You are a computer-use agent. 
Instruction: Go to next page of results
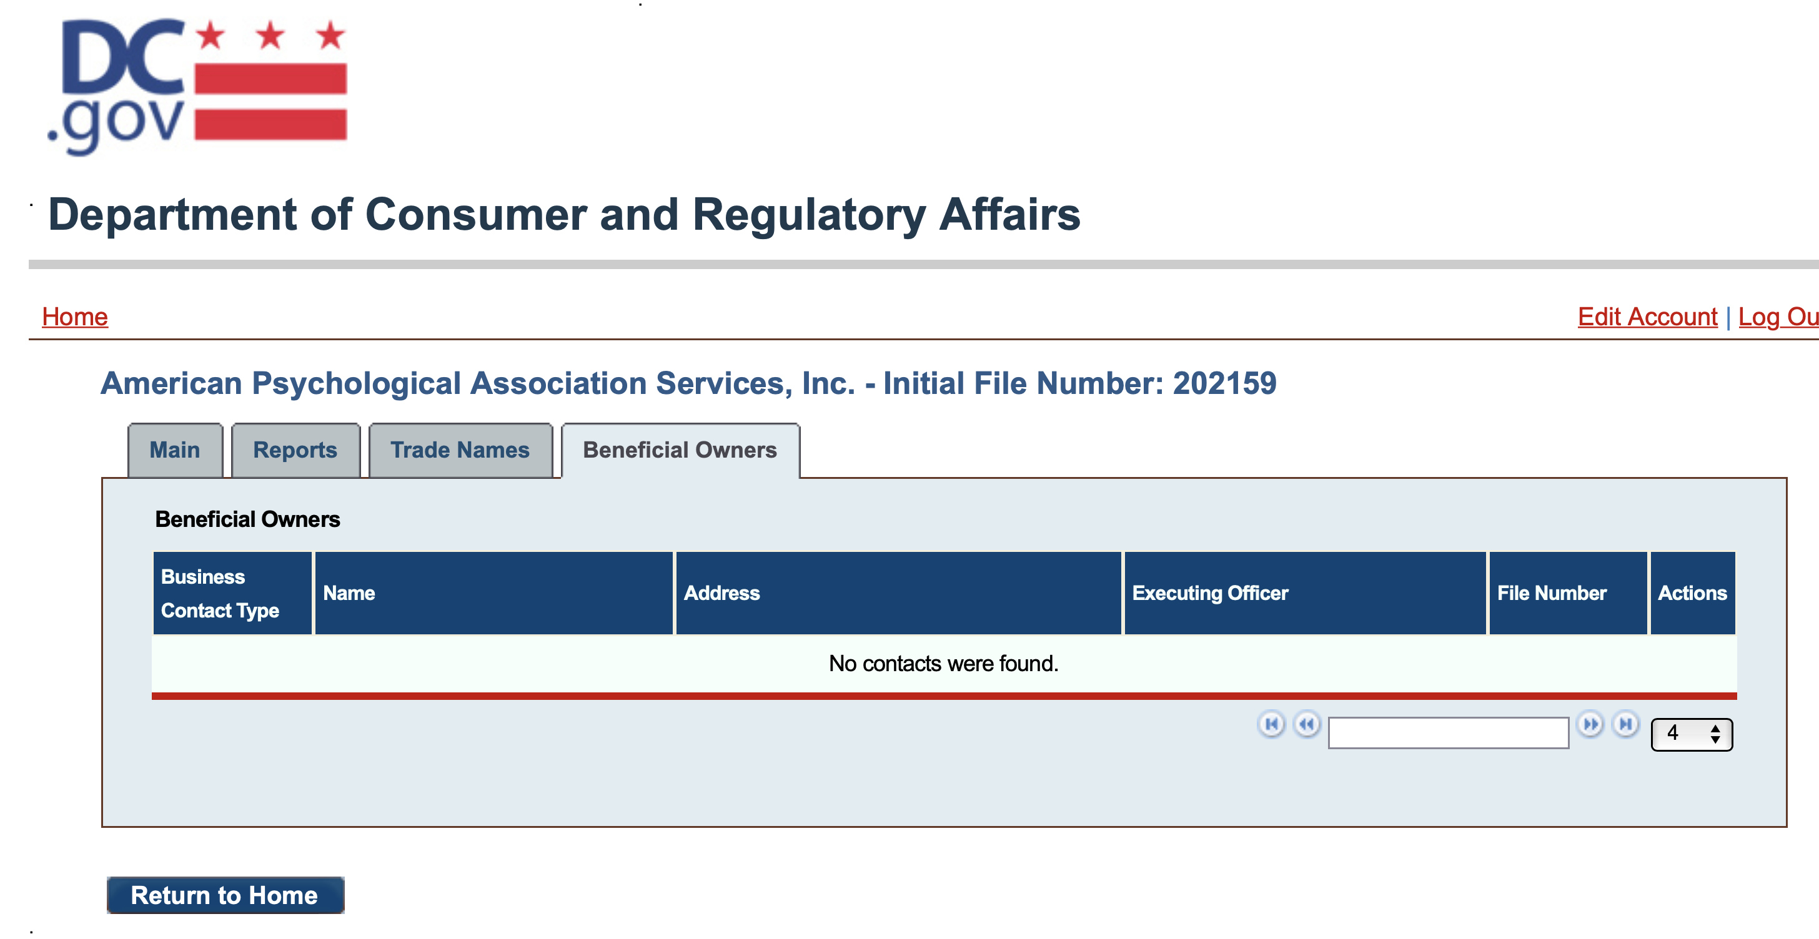tap(1590, 724)
